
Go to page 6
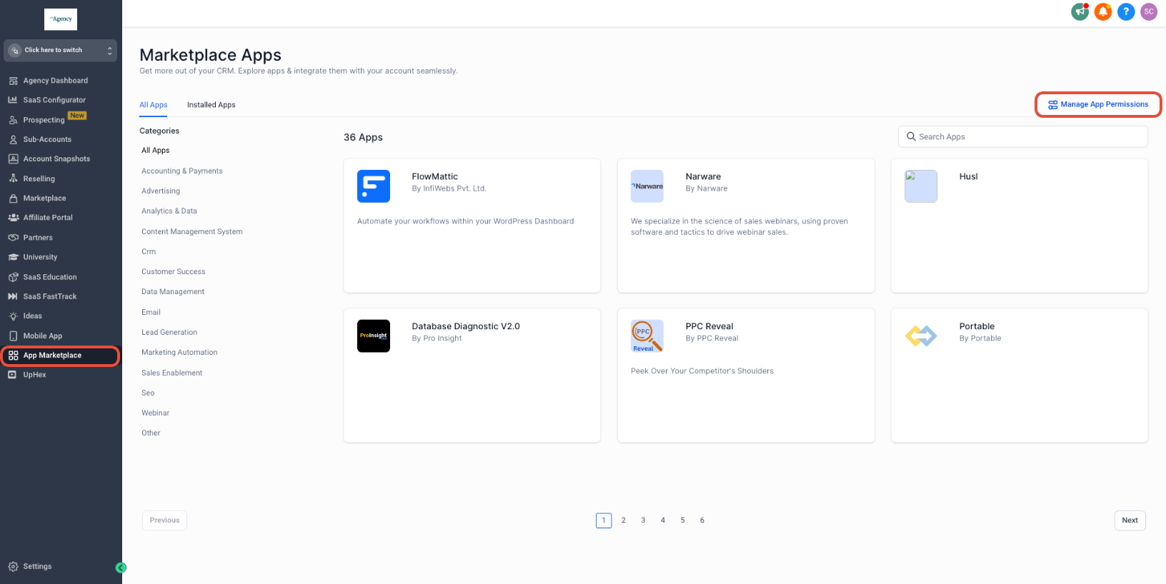[x=702, y=520]
